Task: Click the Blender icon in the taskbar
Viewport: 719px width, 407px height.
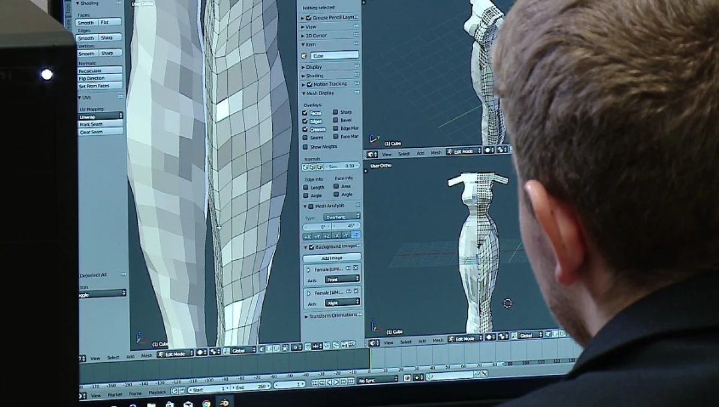Action: point(225,403)
